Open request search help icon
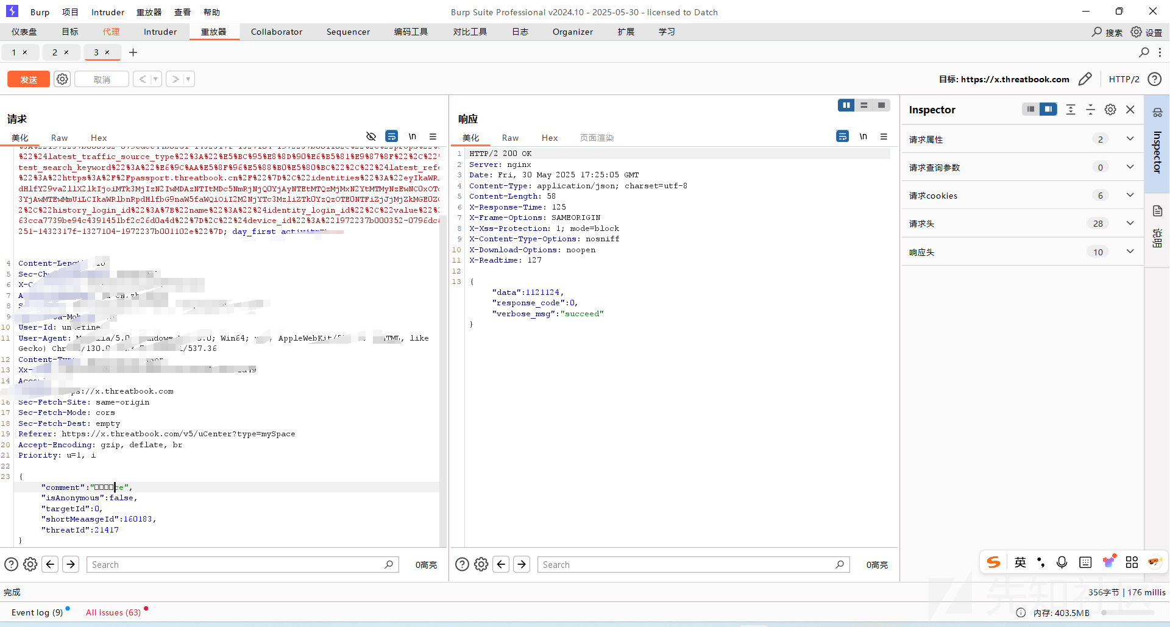Screen dimensions: 1170x627 (x=11, y=564)
